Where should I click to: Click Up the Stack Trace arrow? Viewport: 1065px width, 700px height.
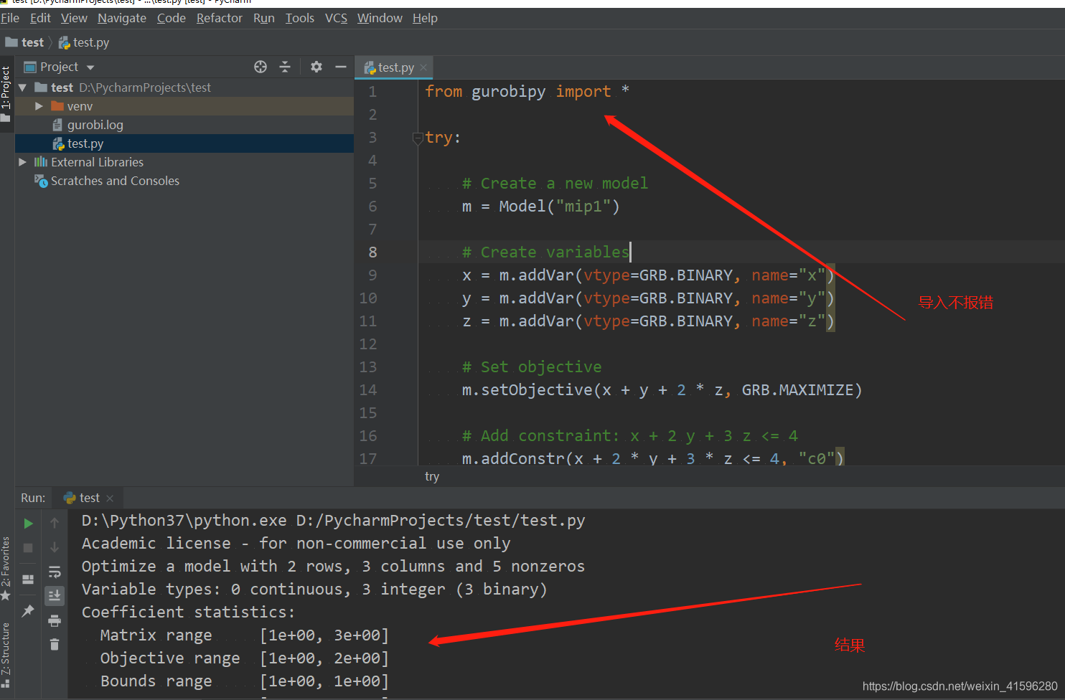[x=55, y=524]
